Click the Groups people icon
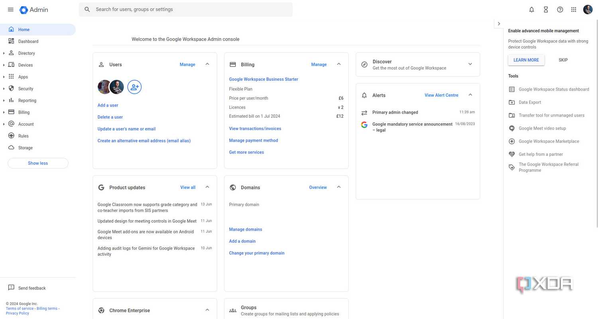The width and height of the screenshot is (598, 319). [x=233, y=310]
